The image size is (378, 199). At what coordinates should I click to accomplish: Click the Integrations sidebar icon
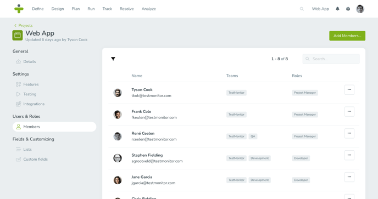(18, 104)
